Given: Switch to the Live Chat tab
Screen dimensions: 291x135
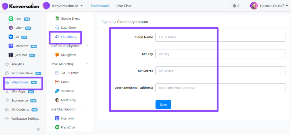Looking at the screenshot, I should [124, 6].
